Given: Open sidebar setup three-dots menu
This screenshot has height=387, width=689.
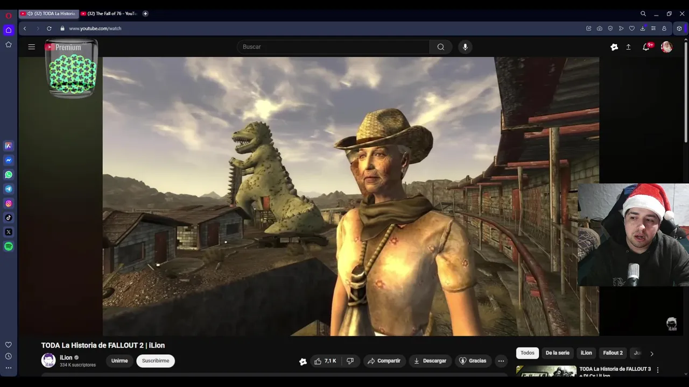Looking at the screenshot, I should tap(9, 368).
